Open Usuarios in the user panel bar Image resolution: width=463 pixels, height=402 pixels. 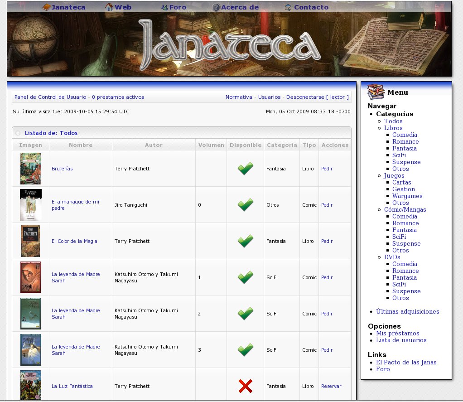(269, 97)
